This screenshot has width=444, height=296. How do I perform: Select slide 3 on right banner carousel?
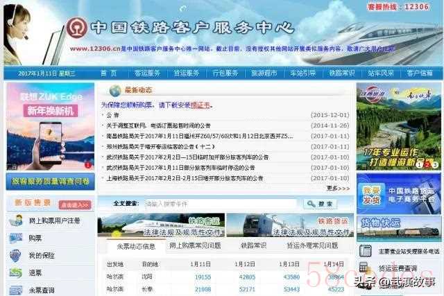pos(435,164)
